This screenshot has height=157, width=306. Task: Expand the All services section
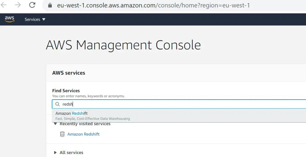[55, 153]
